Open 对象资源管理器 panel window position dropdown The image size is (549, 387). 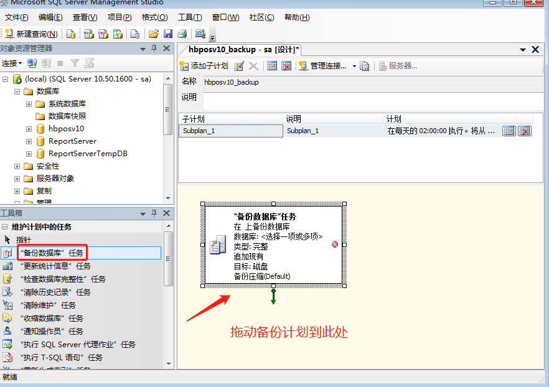(x=143, y=49)
